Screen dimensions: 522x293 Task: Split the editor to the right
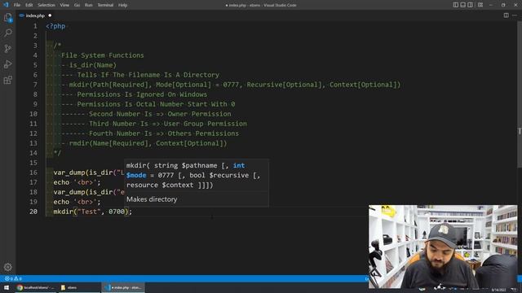click(506, 15)
